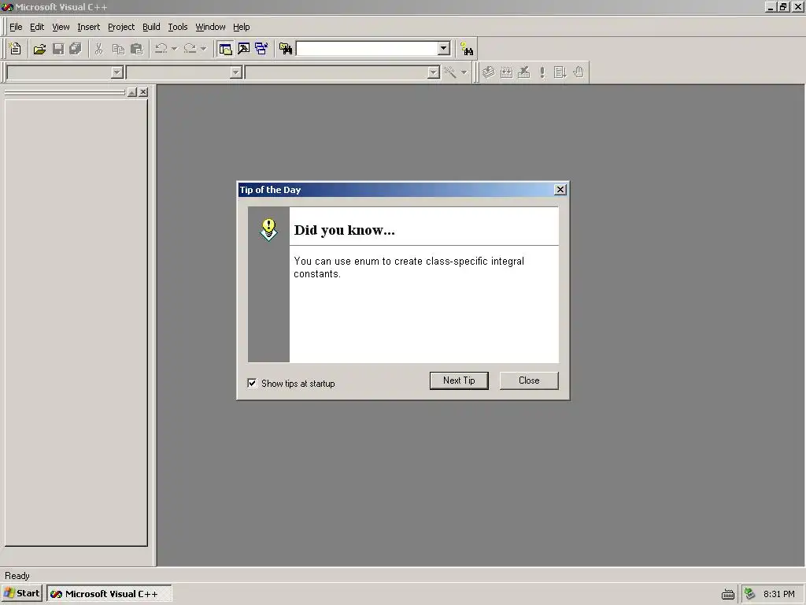Click the enum tip text
Viewport: 806px width, 605px height.
(409, 268)
